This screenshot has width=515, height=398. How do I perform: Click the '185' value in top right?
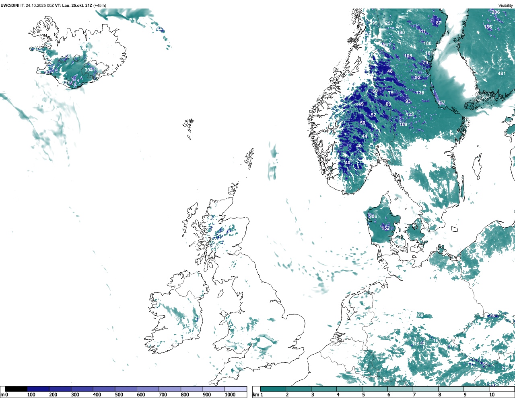click(x=488, y=27)
